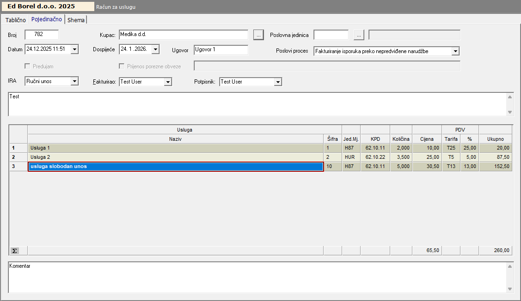Viewport: 521px width, 301px height.
Task: Click the Količina column header
Action: 401,139
